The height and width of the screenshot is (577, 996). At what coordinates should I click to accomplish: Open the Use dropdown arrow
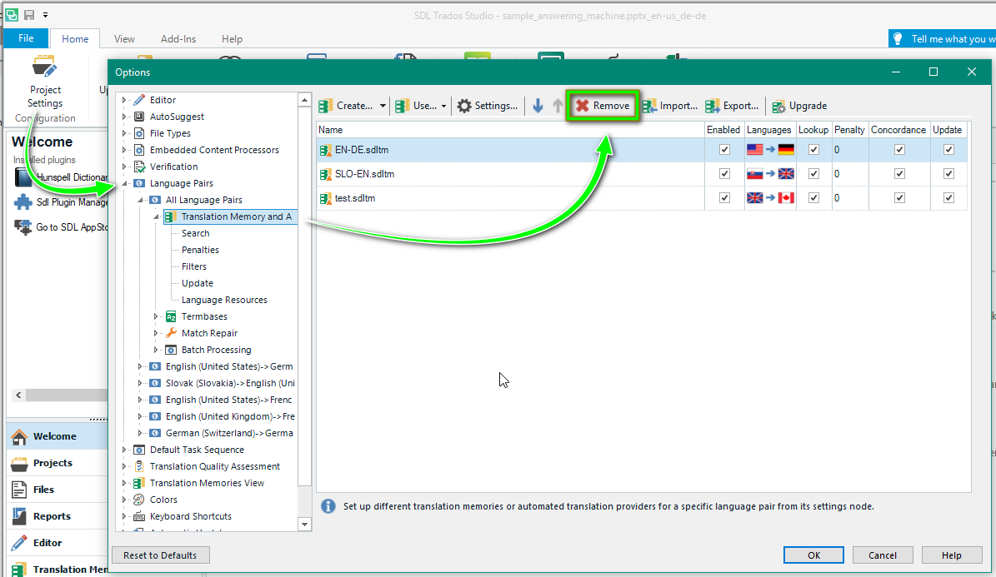coord(443,106)
